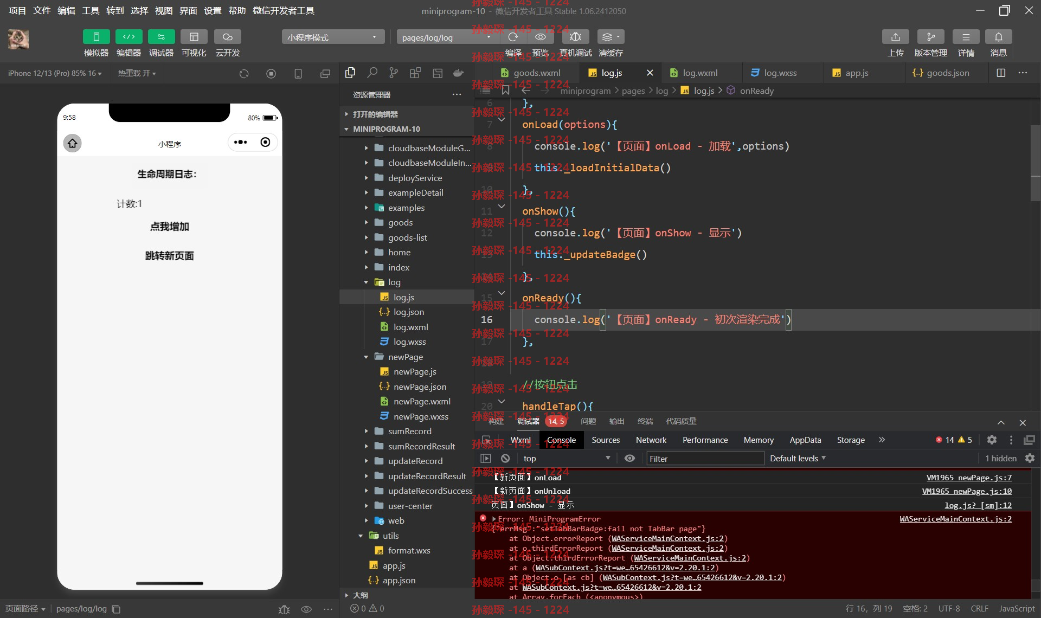Click the compile refresh icon
Screen dimensions: 1041x618
(513, 37)
